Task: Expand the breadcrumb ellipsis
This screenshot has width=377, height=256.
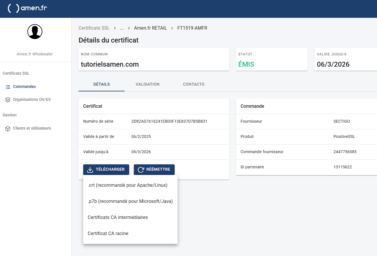Action: pos(122,28)
